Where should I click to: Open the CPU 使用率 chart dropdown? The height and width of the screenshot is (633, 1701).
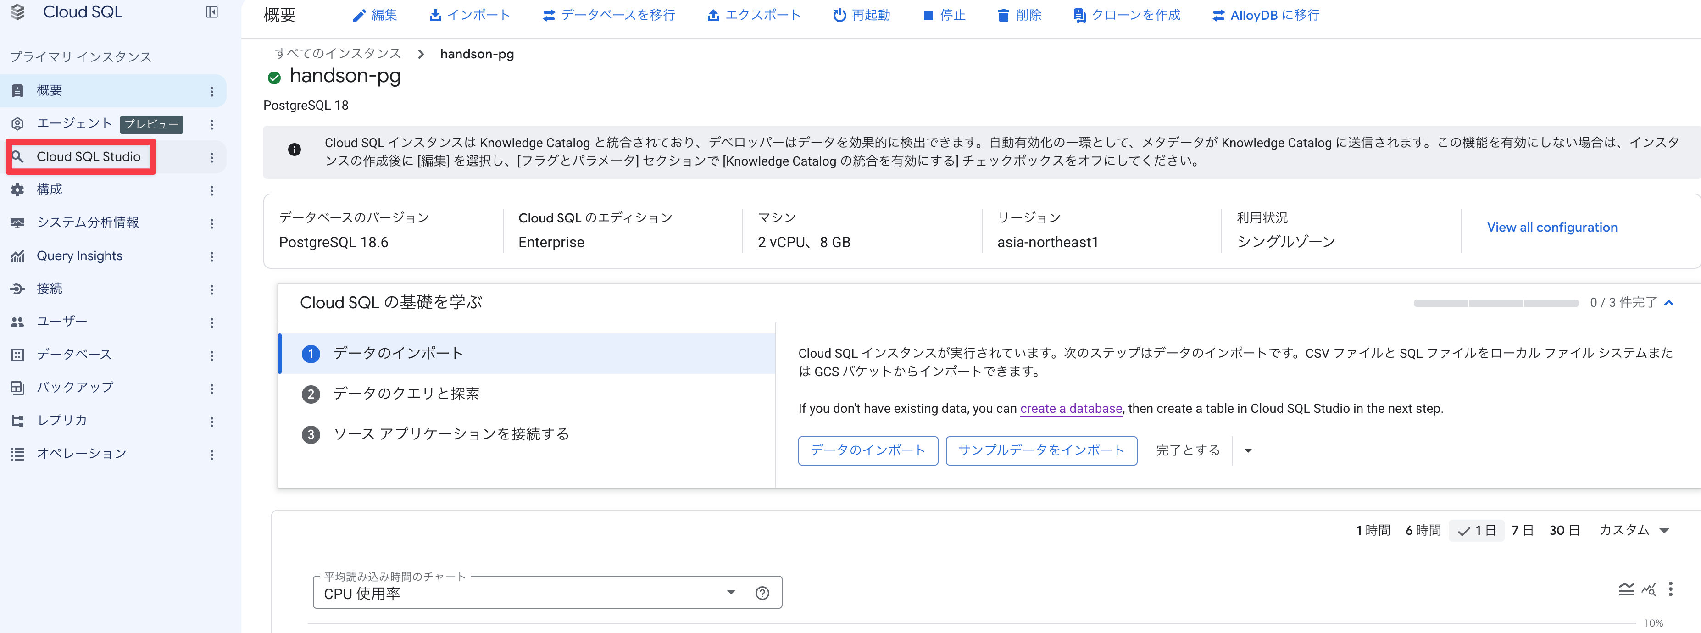pos(731,592)
